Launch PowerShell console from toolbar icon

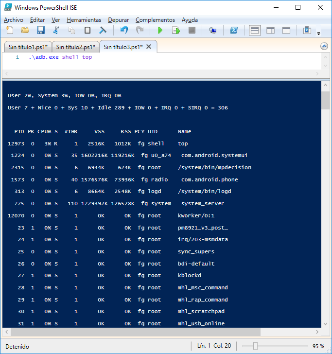233,30
